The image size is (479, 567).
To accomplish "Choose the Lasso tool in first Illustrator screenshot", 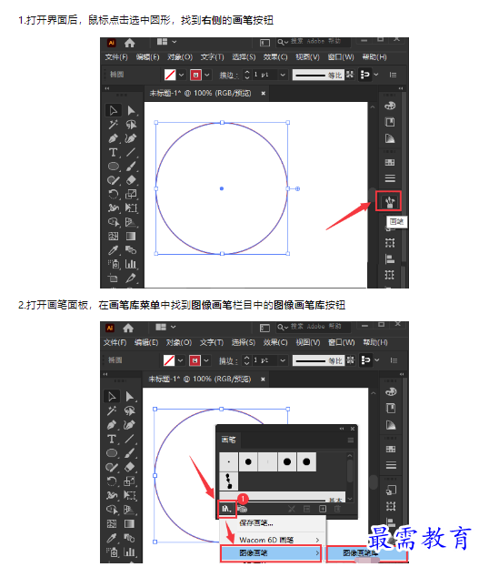I will 131,125.
